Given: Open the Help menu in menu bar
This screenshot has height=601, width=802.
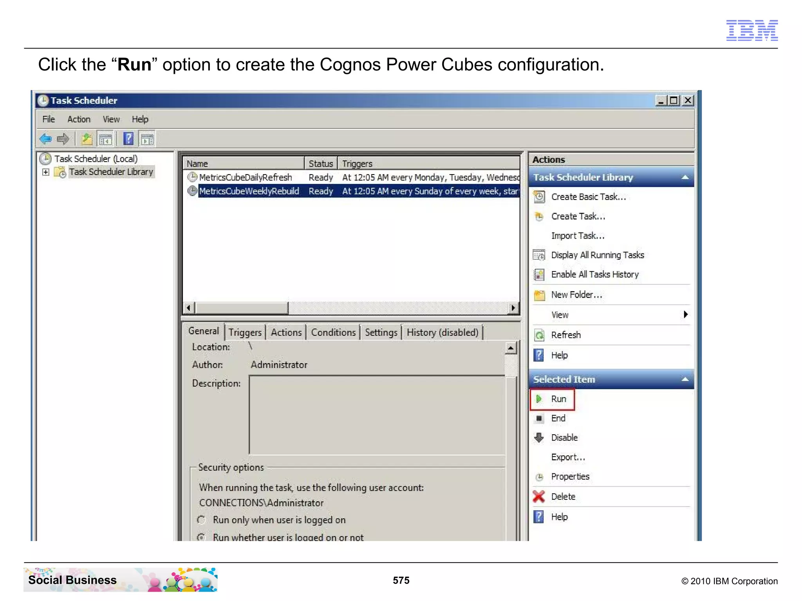Looking at the screenshot, I should click(x=140, y=119).
